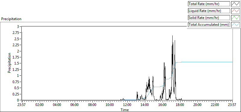The width and height of the screenshot is (241, 112).
Task: Click the 10:00 time label
Action: [110, 105]
